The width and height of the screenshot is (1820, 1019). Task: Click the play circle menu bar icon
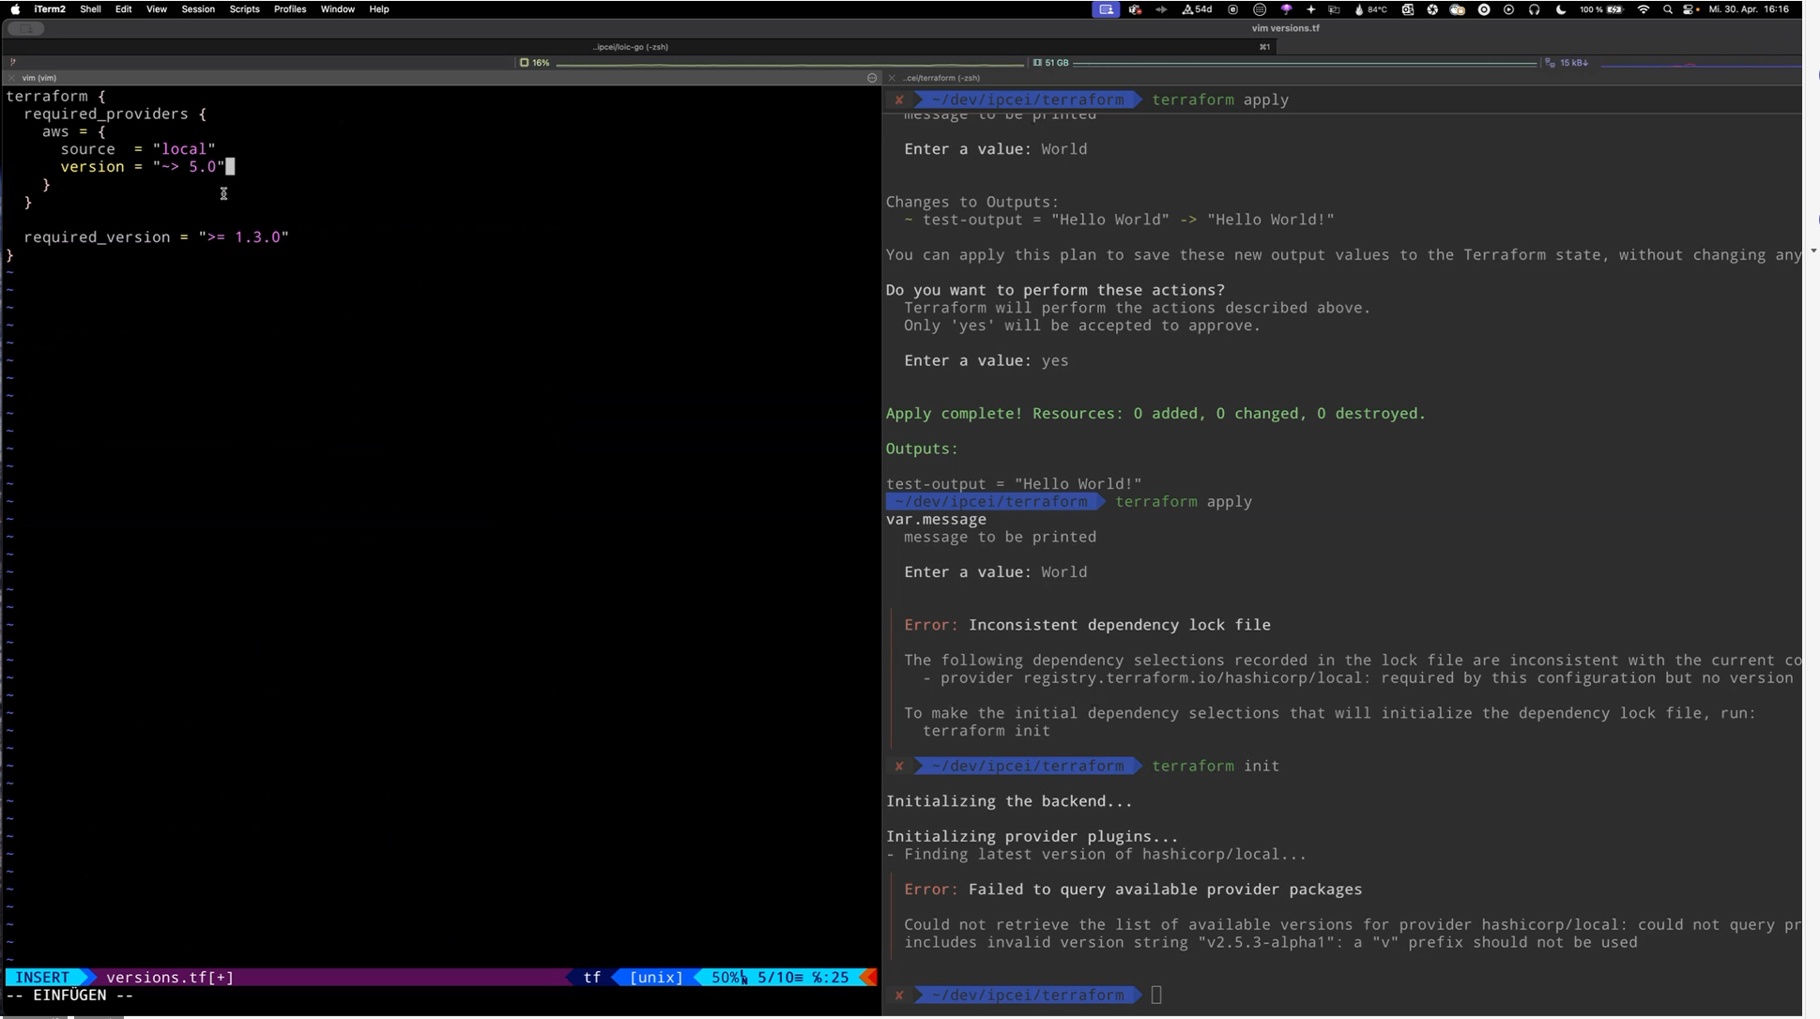click(1508, 9)
